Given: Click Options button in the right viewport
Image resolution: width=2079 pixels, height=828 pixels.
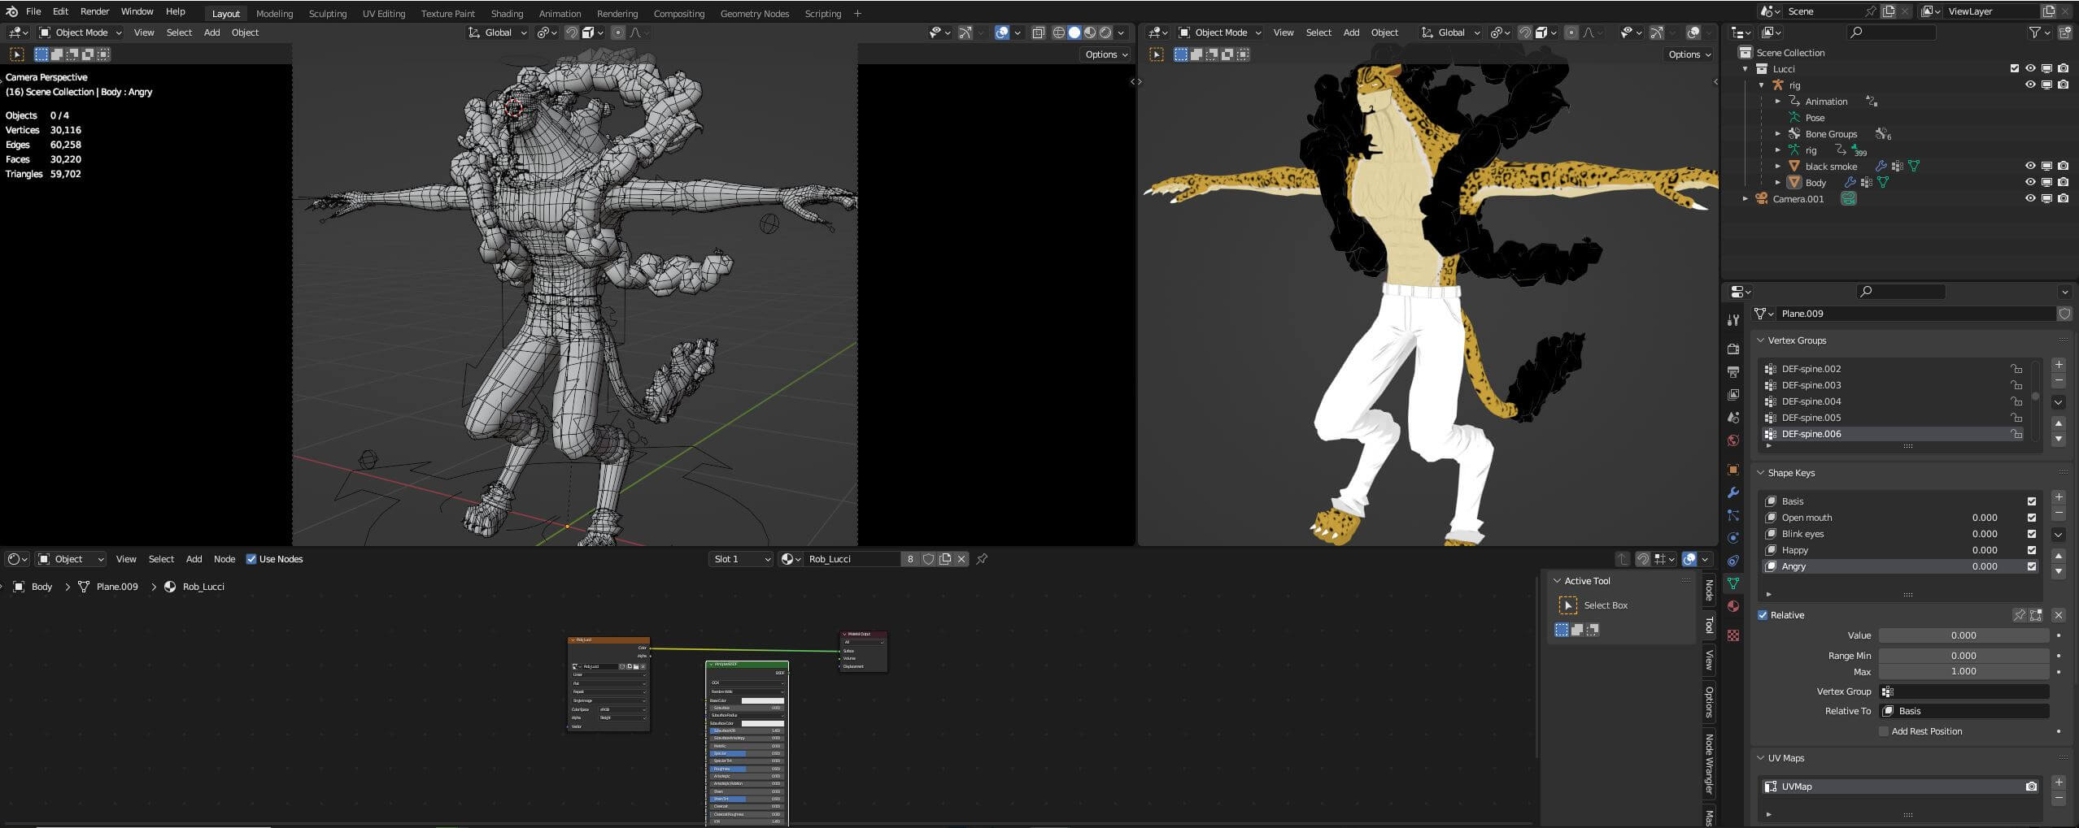Looking at the screenshot, I should coord(1689,54).
